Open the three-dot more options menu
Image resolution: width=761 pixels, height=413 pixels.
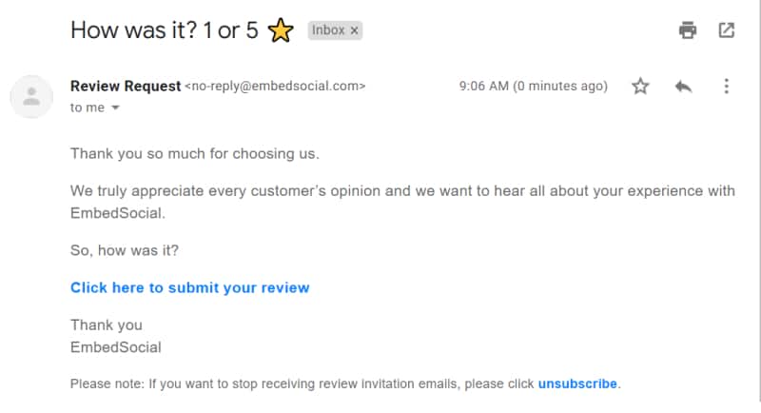point(726,87)
